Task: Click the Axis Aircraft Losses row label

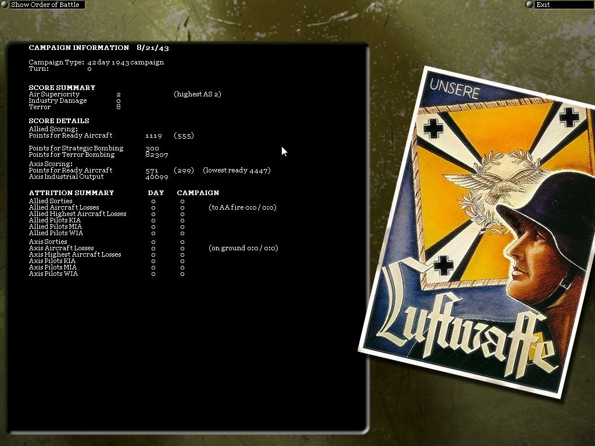Action: pyautogui.click(x=61, y=248)
